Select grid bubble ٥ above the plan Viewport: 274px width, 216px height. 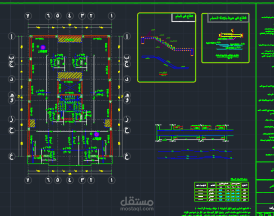57,16
